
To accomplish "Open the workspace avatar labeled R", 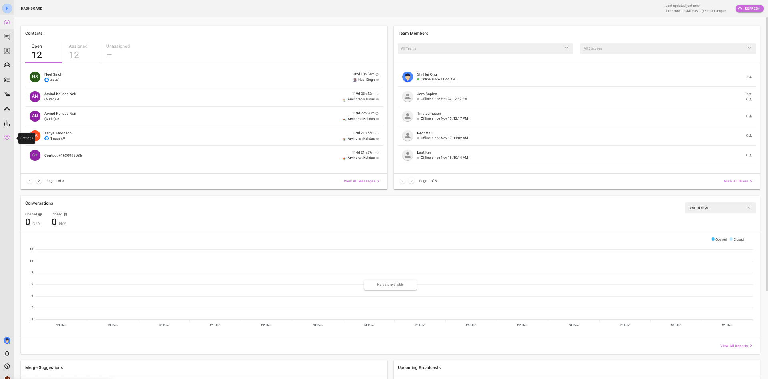I will point(7,8).
